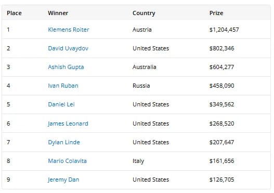
Task: Click the James Leonard link
Action: pyautogui.click(x=68, y=123)
